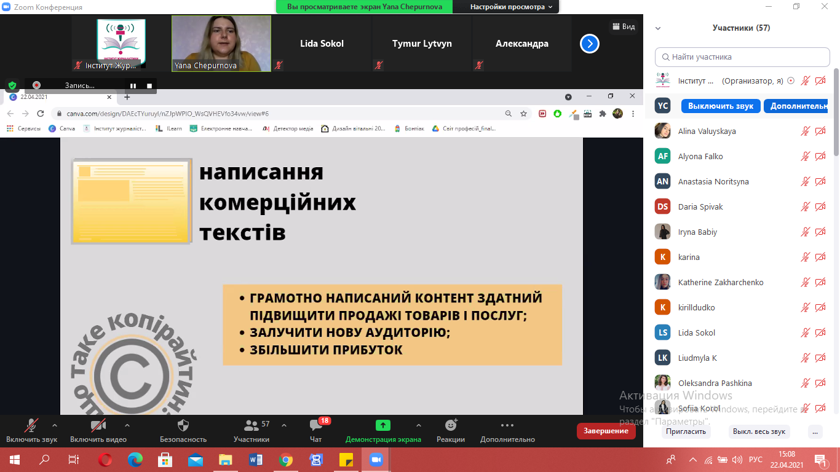
Task: Click the Выключить звук button for YC
Action: tap(721, 106)
